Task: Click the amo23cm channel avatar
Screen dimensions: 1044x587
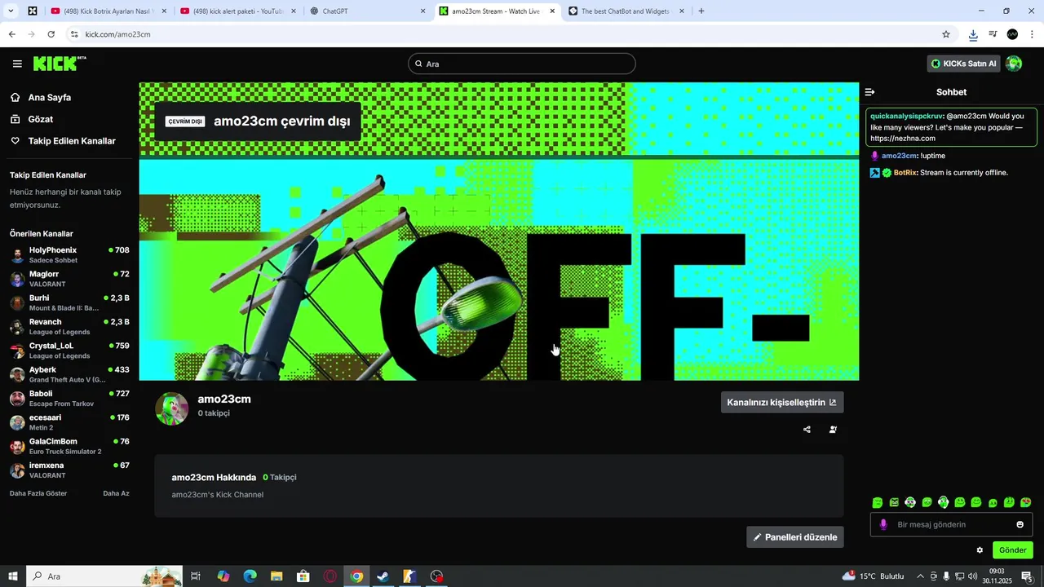Action: [172, 408]
